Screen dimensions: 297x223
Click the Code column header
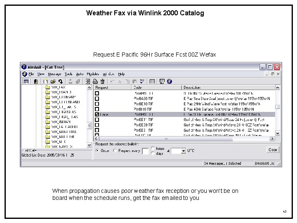(156, 88)
